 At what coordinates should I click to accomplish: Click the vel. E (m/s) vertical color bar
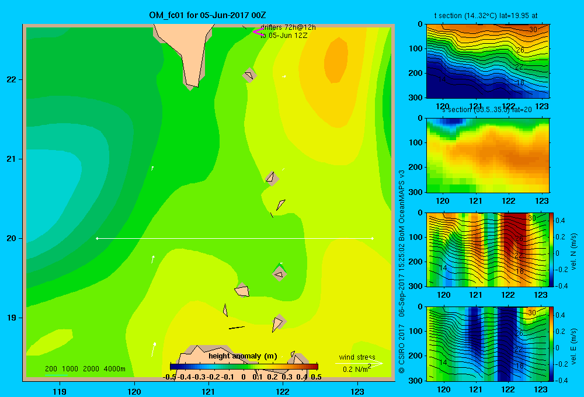click(552, 344)
